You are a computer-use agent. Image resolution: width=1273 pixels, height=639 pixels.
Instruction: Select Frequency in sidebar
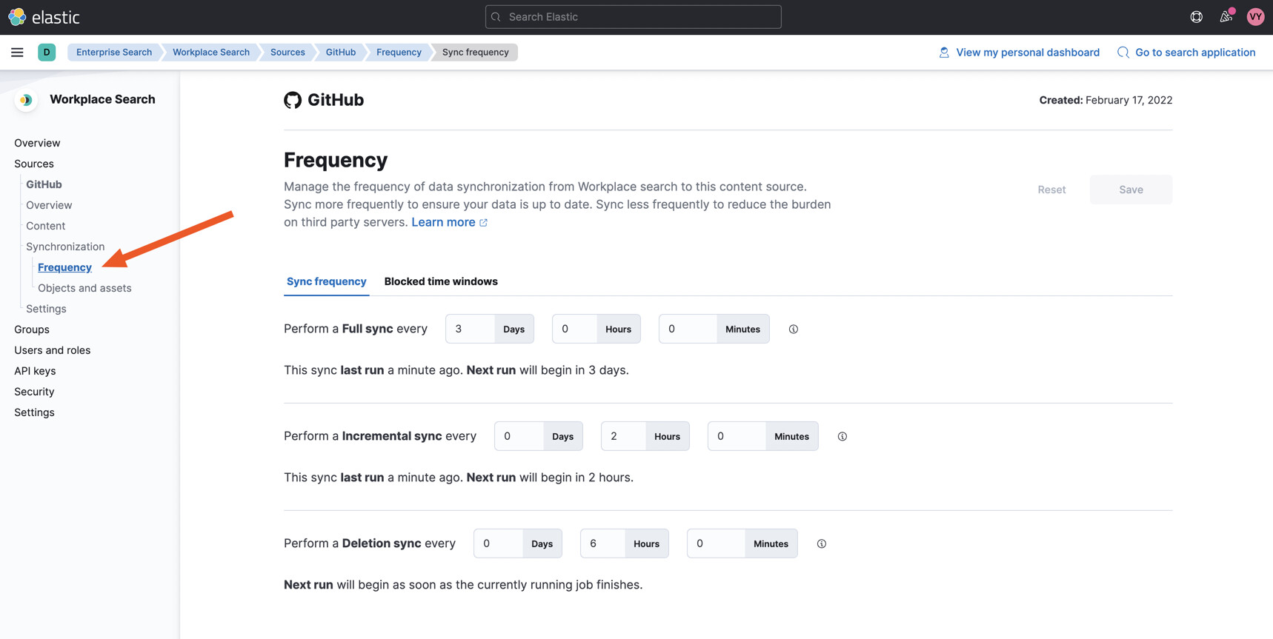point(64,267)
